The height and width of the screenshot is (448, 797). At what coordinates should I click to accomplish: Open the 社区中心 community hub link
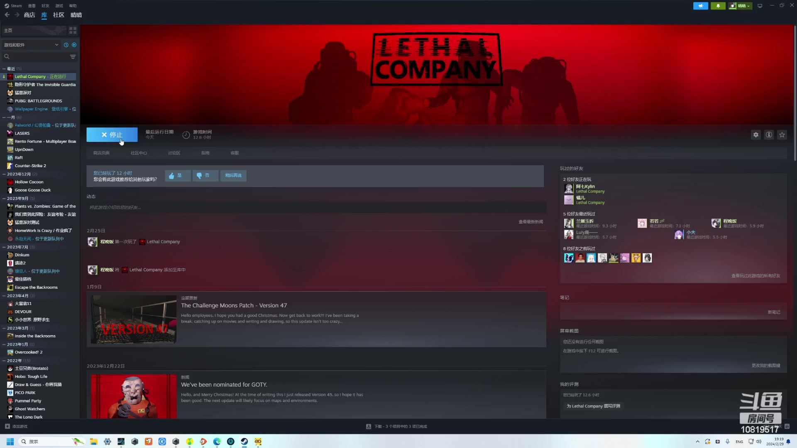pyautogui.click(x=139, y=153)
